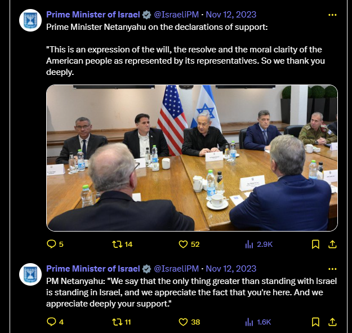Viewport: 352px width, 333px height.
Task: Open @IsraeliPM handle in second tweet
Action: 176,269
